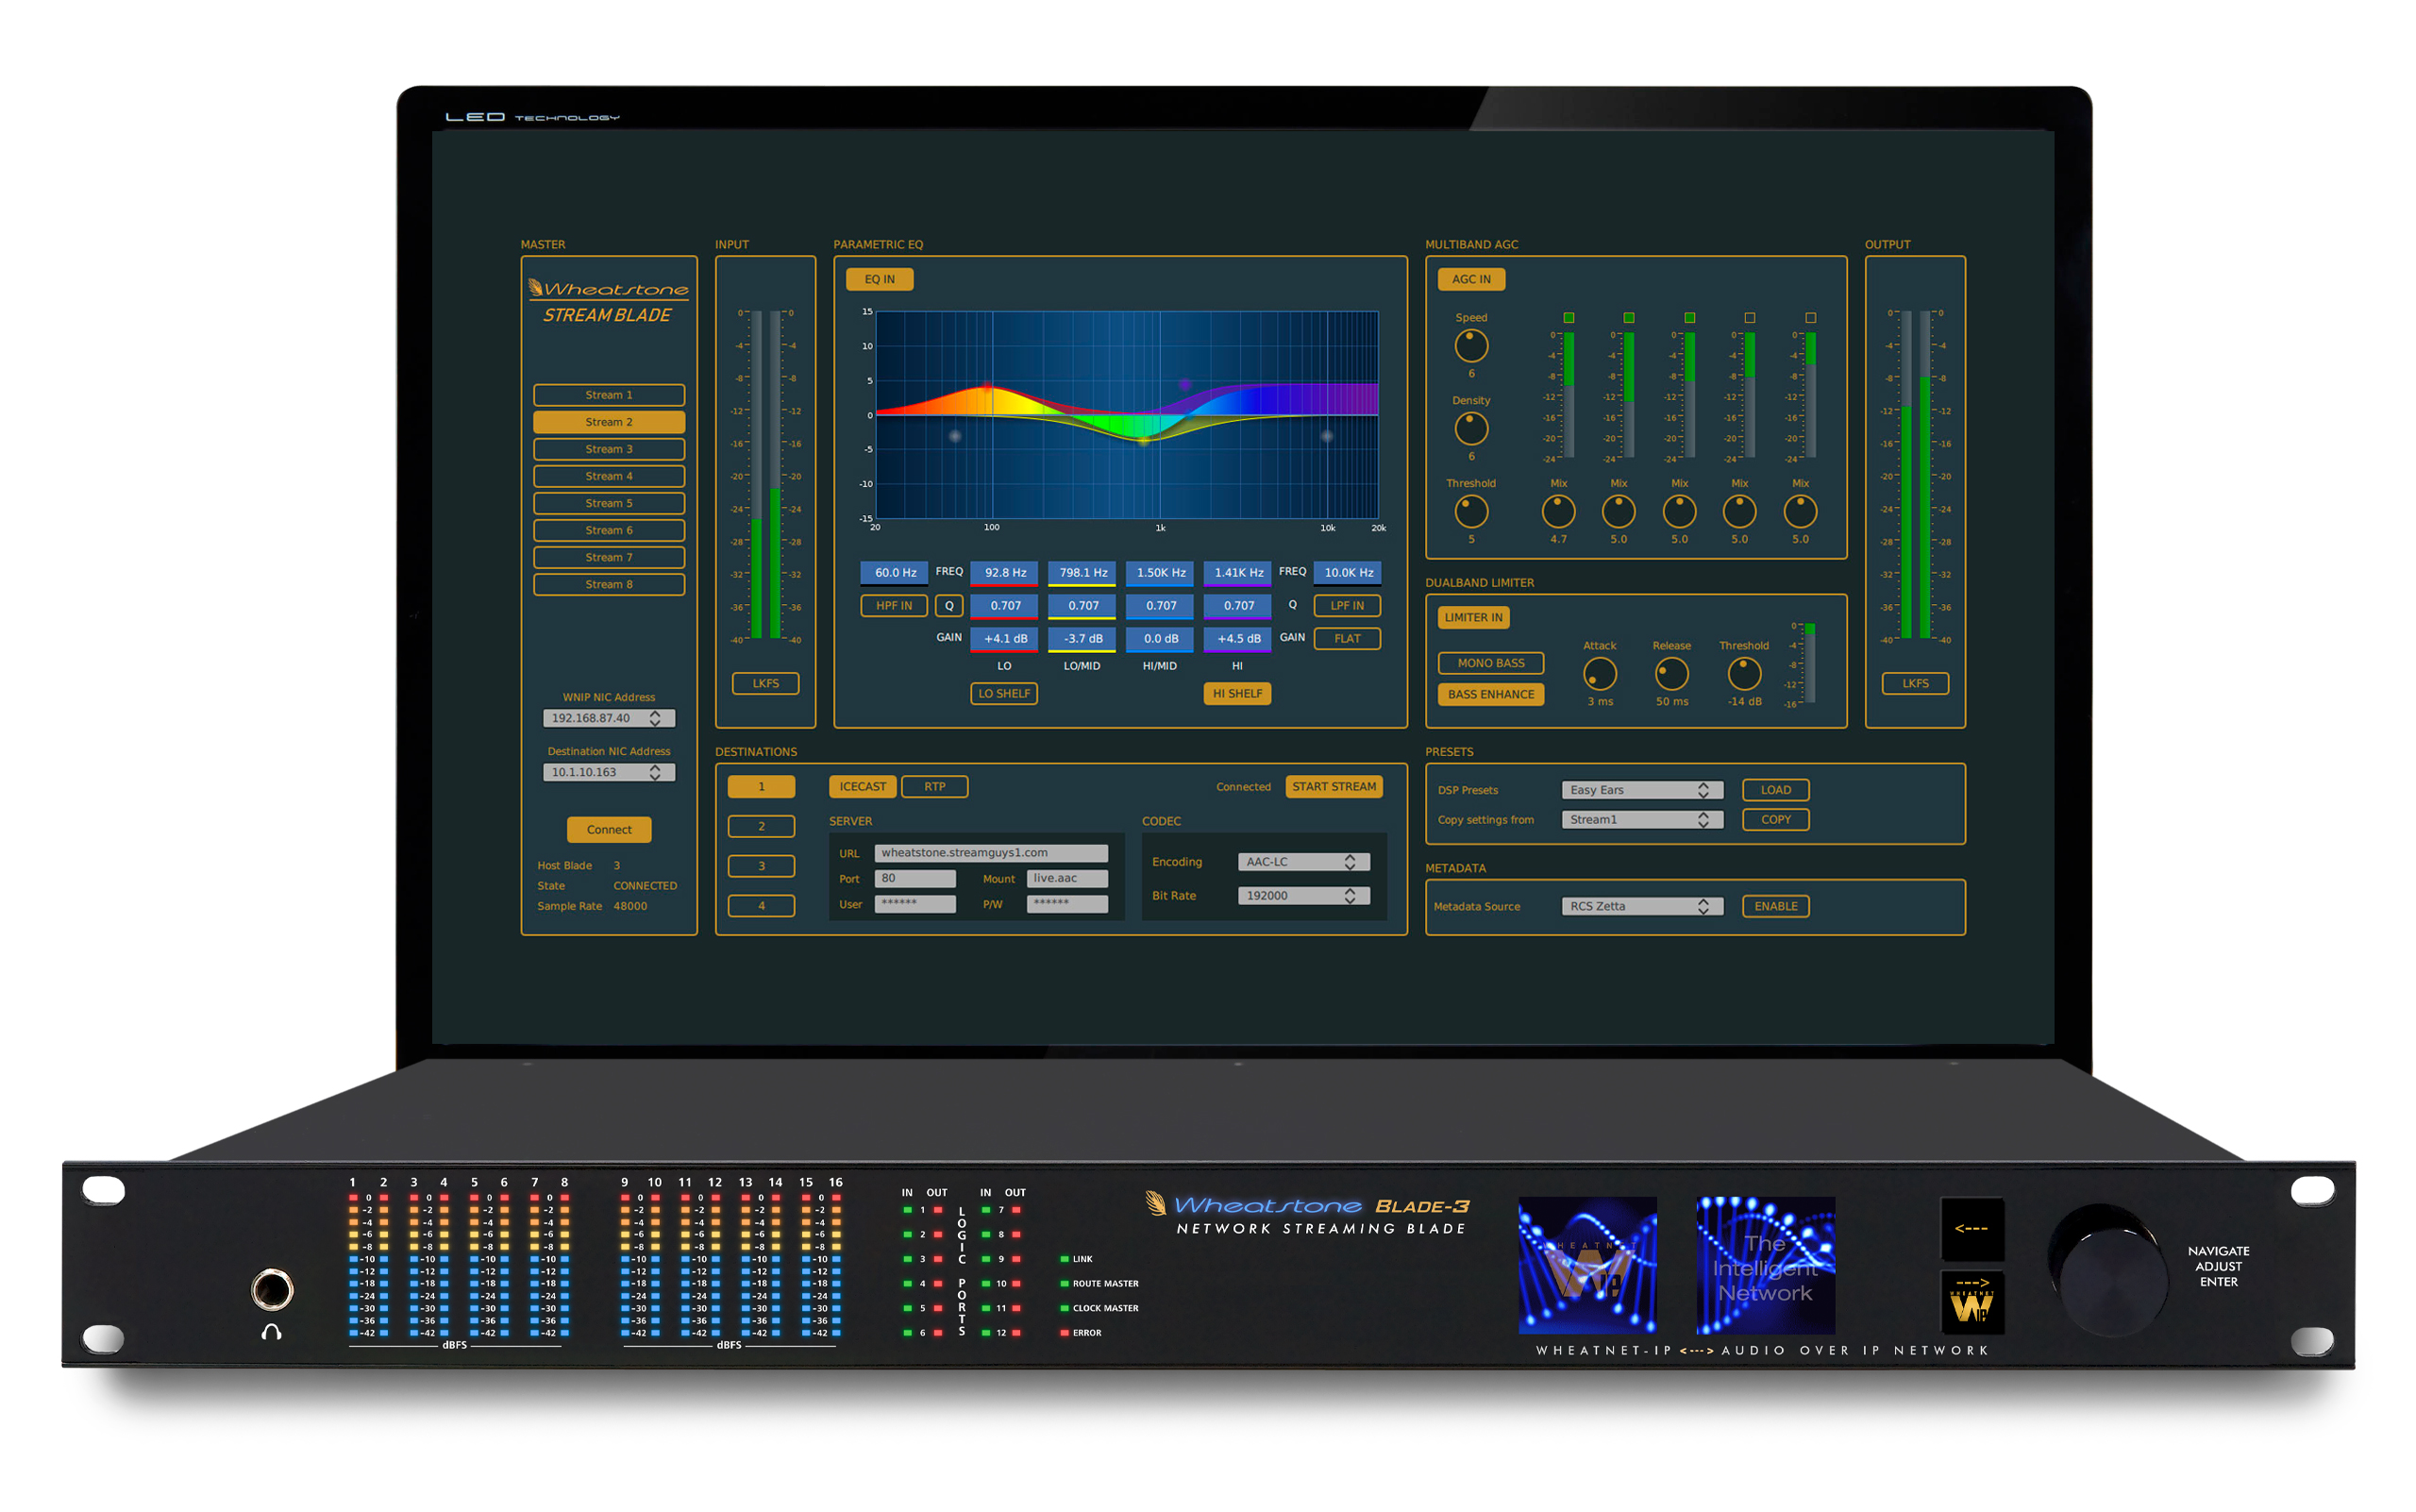This screenshot has height=1512, width=2416.
Task: Click limiter Threshold knob
Action: pos(1744,674)
